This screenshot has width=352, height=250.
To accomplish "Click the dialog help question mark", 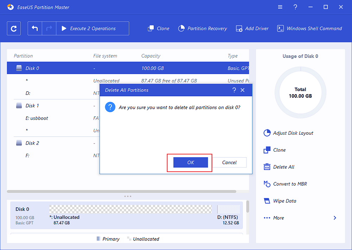I will 234,90.
